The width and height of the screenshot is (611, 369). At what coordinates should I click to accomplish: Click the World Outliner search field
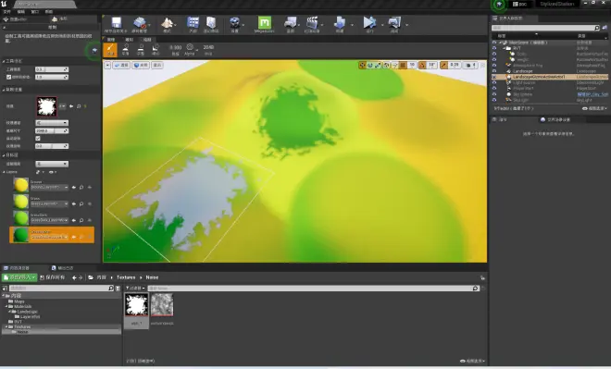[x=545, y=28]
